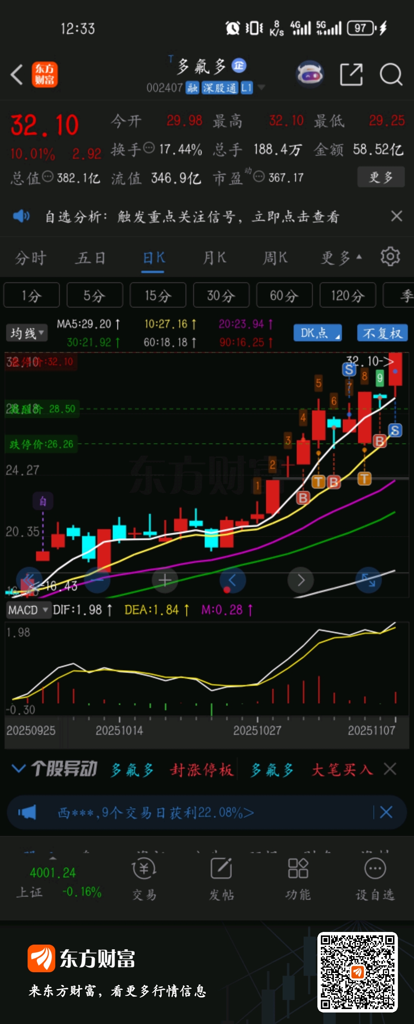Zoom out with the minus chart control

97,580
